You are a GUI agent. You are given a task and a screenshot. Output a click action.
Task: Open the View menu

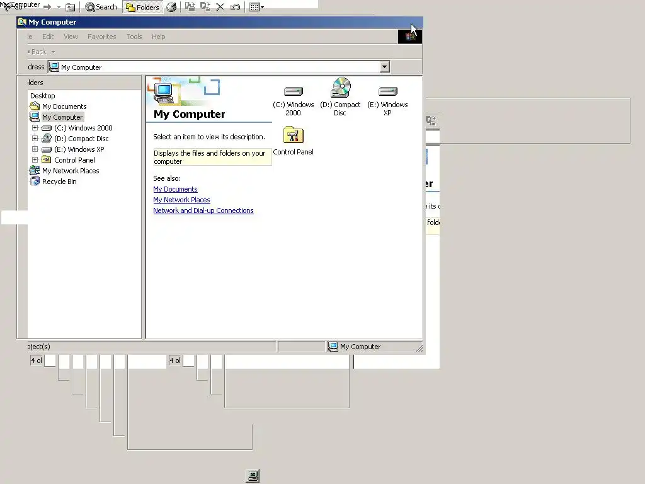pyautogui.click(x=71, y=37)
